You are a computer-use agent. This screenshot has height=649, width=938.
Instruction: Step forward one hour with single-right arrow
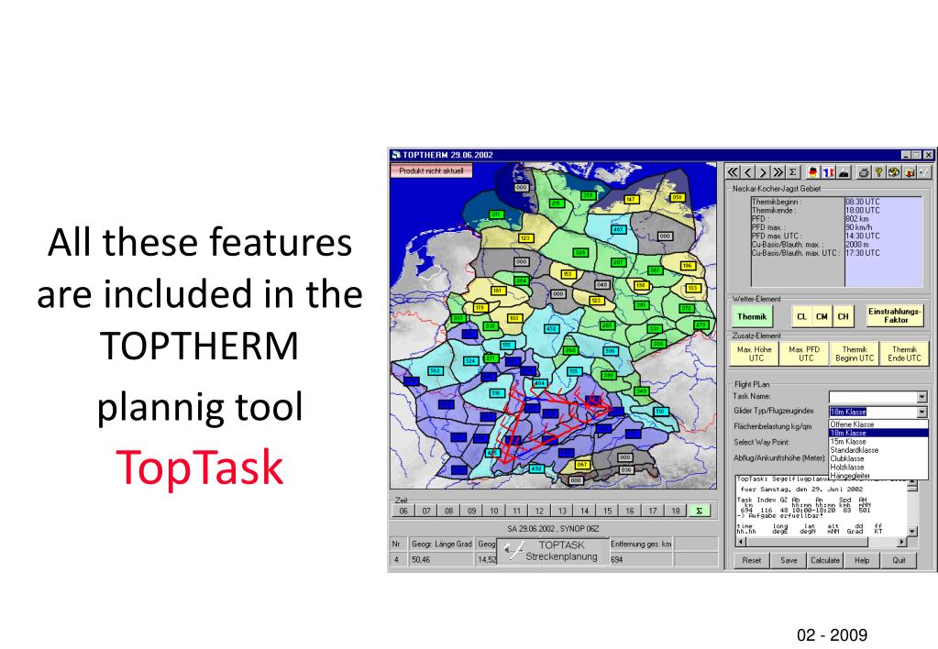click(x=763, y=172)
